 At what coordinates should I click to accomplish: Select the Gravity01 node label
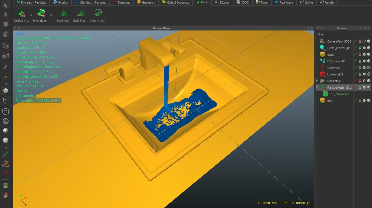pyautogui.click(x=334, y=68)
